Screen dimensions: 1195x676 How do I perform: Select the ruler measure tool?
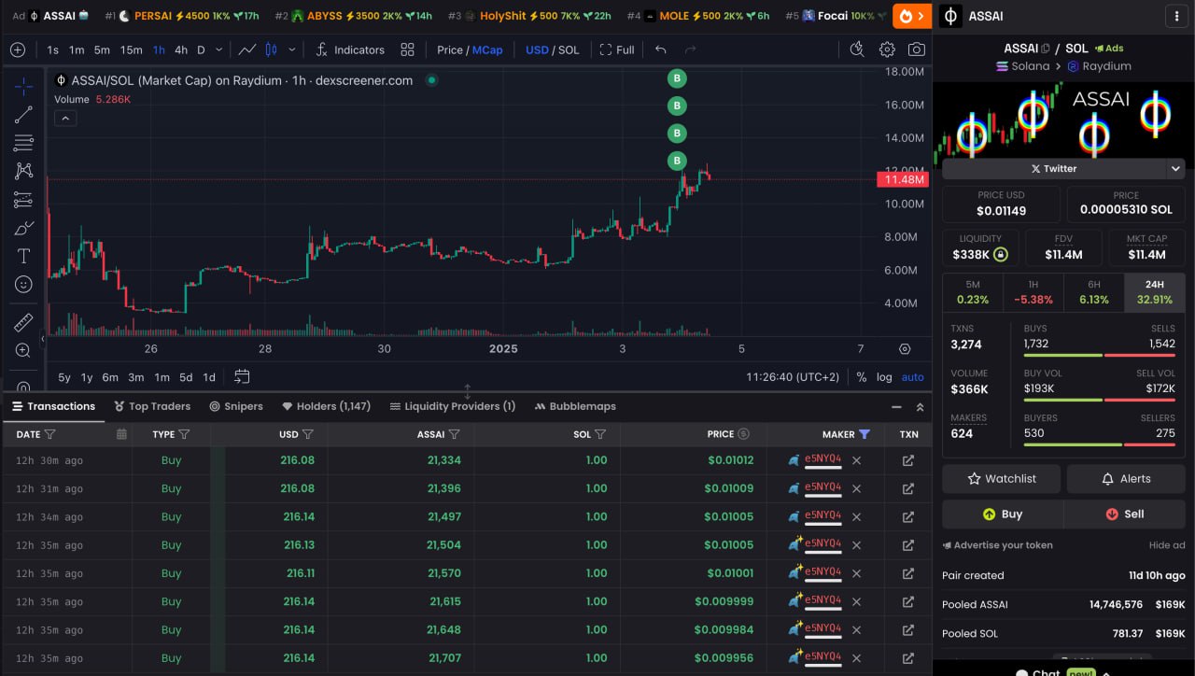[x=23, y=322]
